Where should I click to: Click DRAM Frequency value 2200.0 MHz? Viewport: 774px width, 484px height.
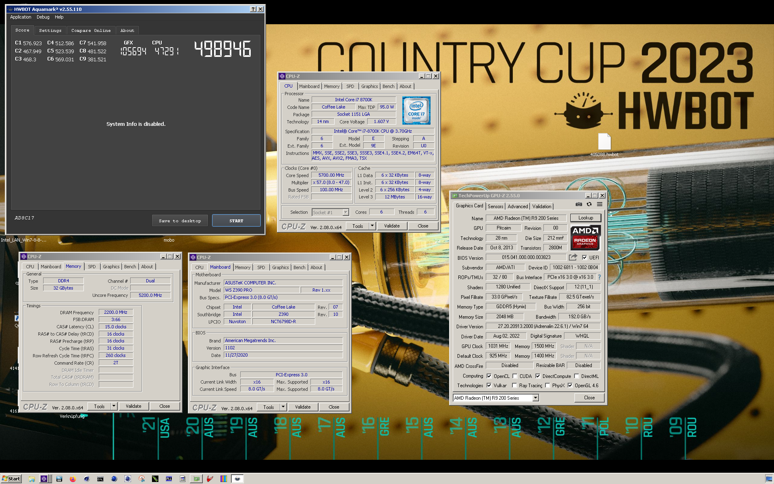click(x=116, y=312)
